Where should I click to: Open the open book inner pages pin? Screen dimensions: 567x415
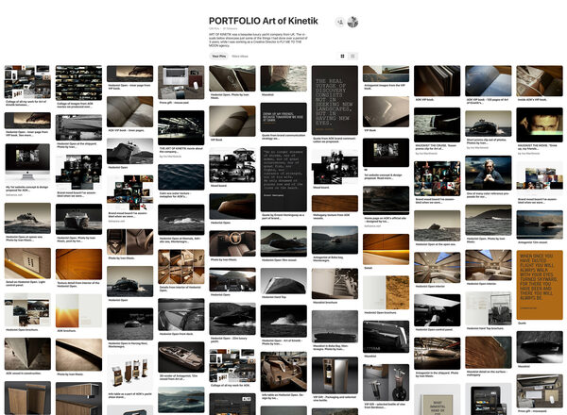click(129, 111)
